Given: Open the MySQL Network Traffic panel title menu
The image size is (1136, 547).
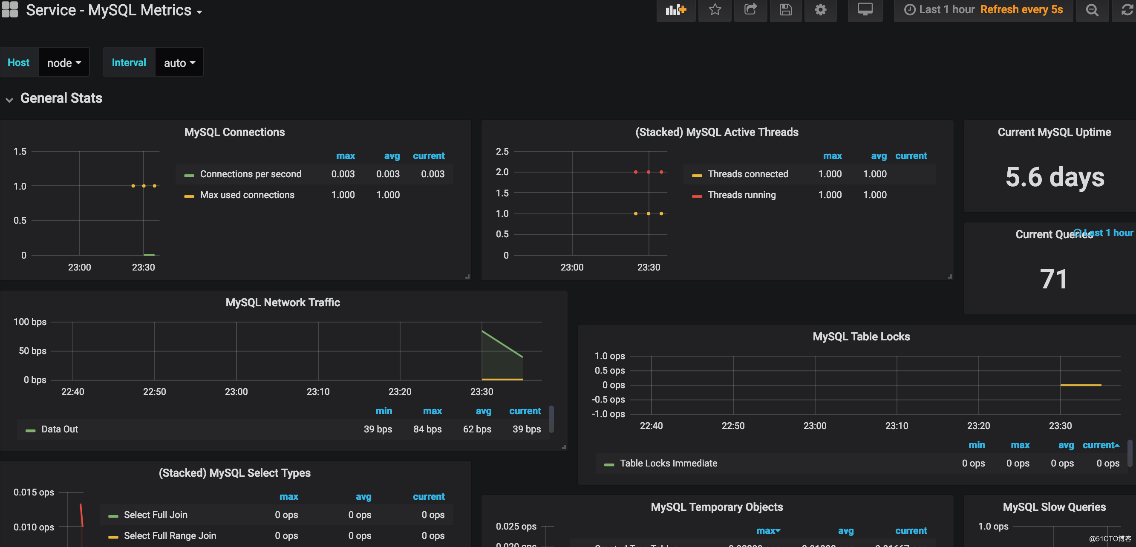Looking at the screenshot, I should tap(283, 302).
